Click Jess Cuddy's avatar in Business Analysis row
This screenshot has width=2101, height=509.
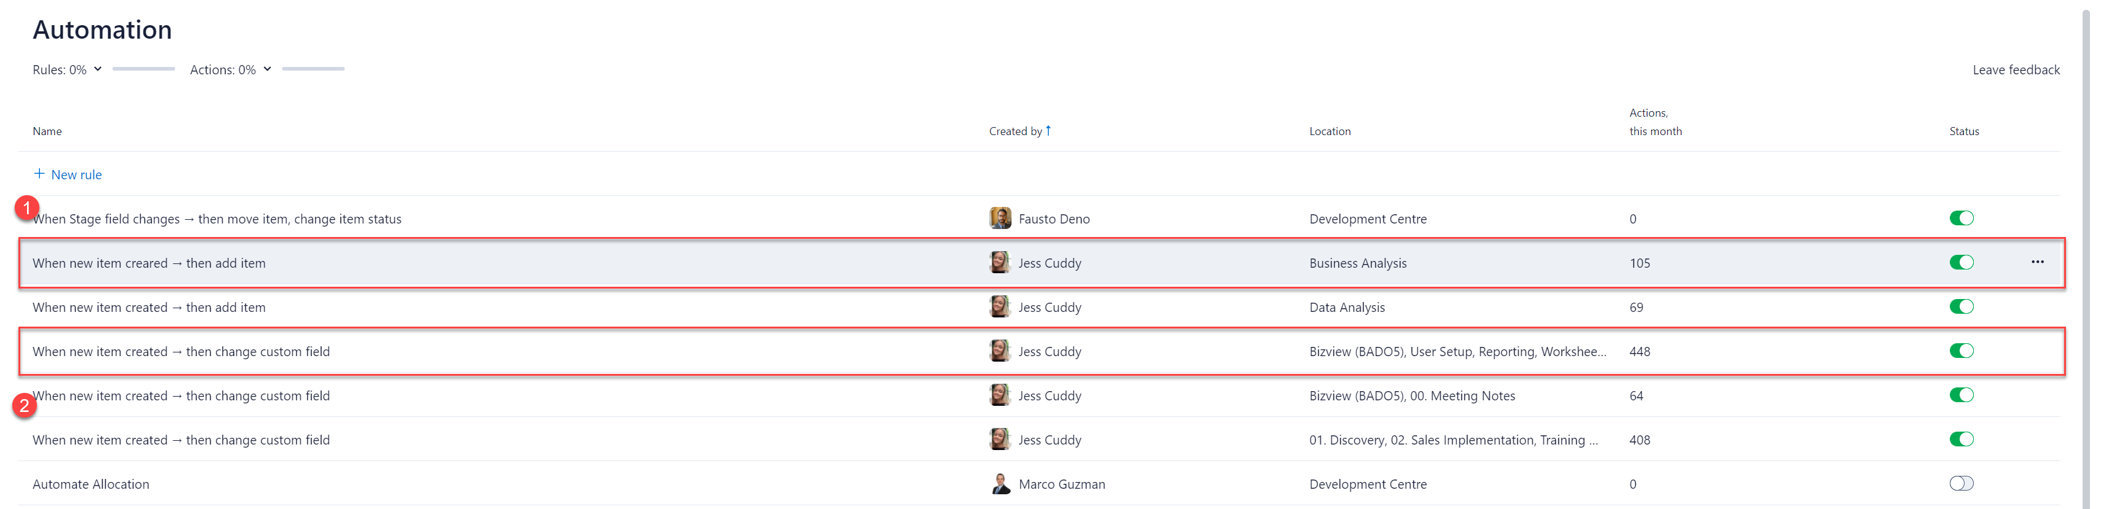click(1000, 262)
